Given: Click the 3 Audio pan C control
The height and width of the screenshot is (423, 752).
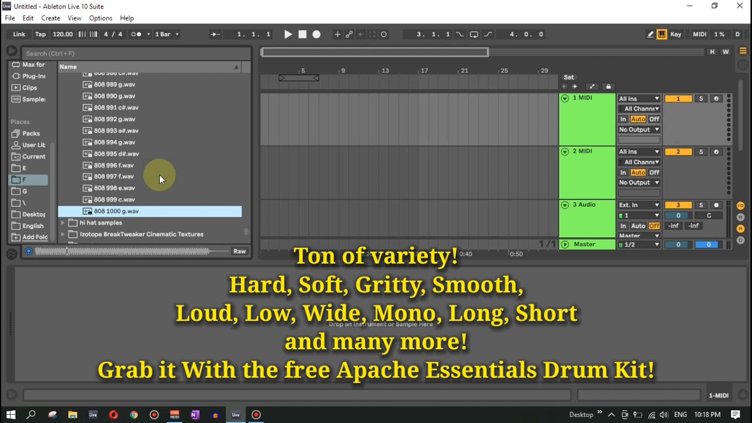Looking at the screenshot, I should click(709, 216).
